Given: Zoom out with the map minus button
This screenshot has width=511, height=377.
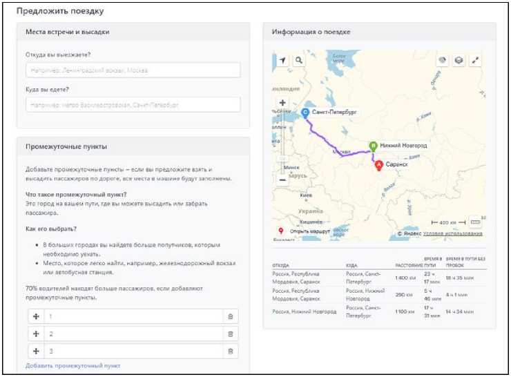Looking at the screenshot, I should tap(282, 180).
